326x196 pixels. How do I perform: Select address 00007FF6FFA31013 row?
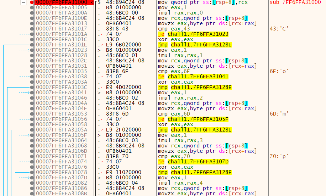62,23
